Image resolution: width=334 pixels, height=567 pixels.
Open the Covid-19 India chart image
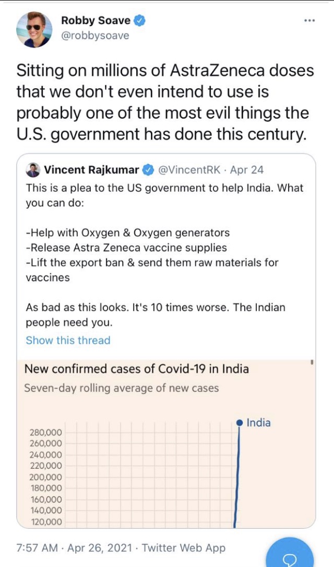pyautogui.click(x=166, y=444)
